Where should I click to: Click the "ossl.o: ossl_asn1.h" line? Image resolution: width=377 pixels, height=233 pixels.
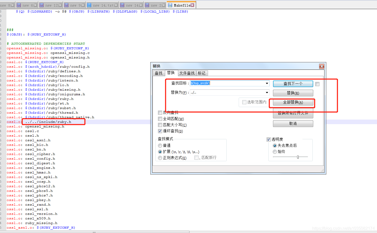[28, 140]
